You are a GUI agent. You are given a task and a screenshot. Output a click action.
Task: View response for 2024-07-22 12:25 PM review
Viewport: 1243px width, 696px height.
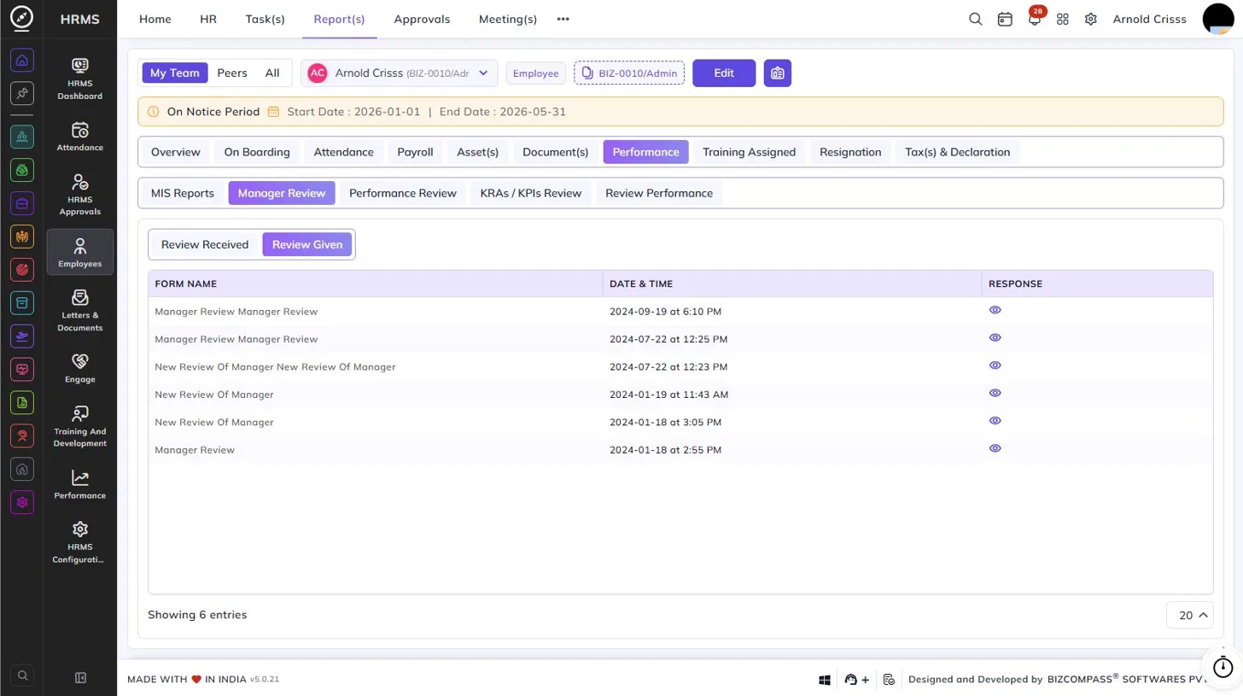point(995,337)
